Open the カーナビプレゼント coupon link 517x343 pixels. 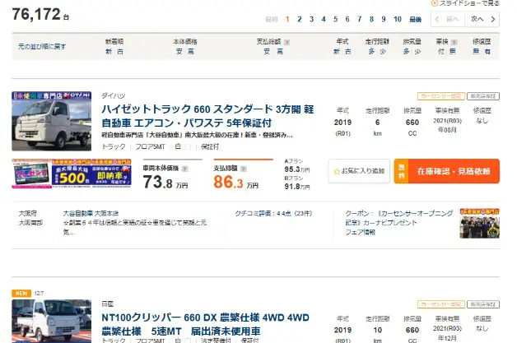pyautogui.click(x=399, y=218)
